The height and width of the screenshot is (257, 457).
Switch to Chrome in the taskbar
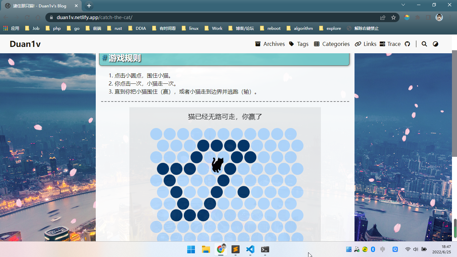pyautogui.click(x=221, y=249)
